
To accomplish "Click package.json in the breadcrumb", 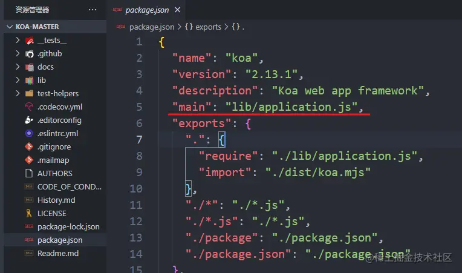I will coord(152,27).
